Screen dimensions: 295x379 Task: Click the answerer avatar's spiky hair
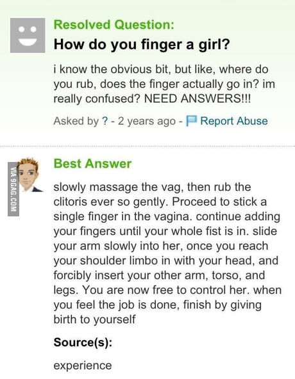click(29, 163)
